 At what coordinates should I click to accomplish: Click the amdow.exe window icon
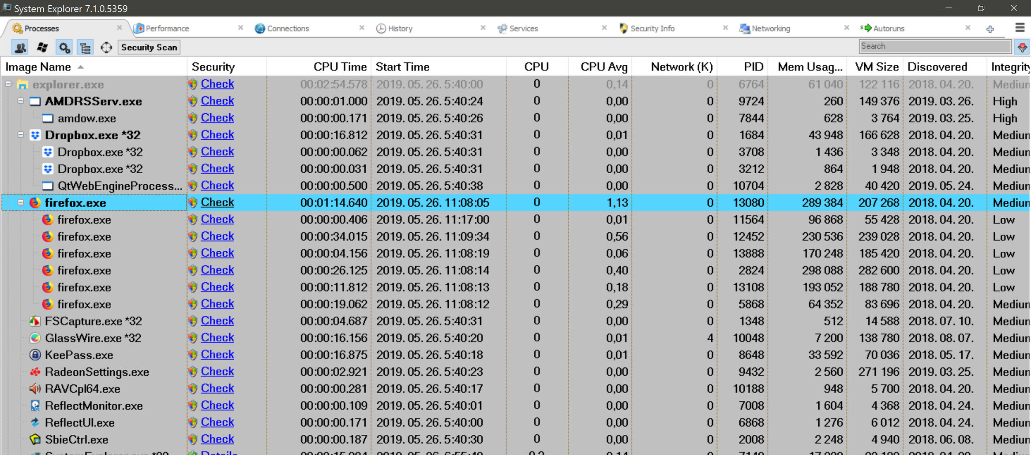click(48, 118)
